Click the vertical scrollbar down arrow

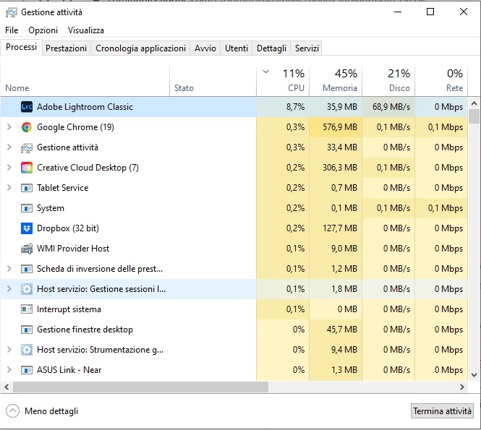(x=474, y=375)
